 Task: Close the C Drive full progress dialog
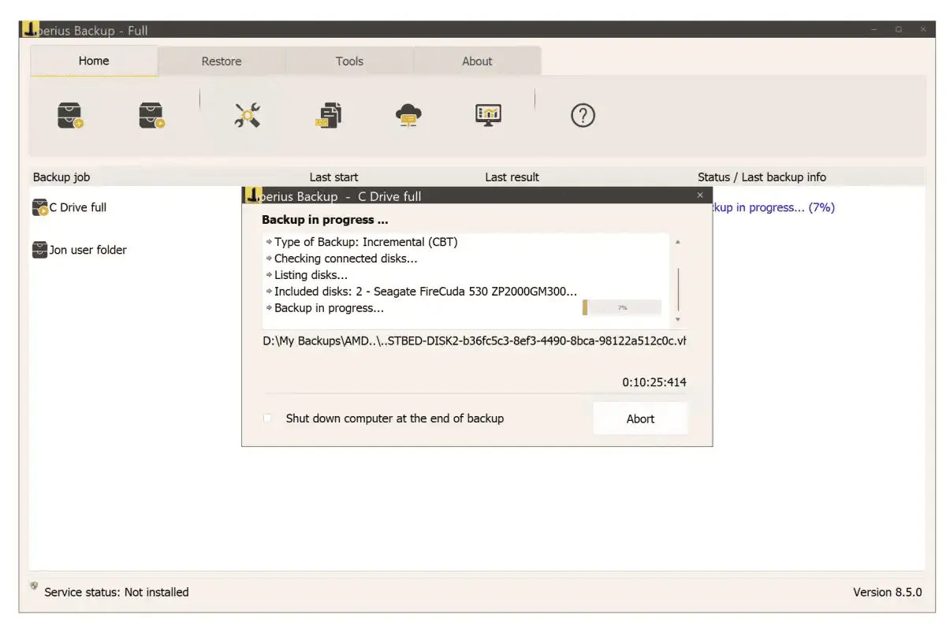[x=701, y=195]
